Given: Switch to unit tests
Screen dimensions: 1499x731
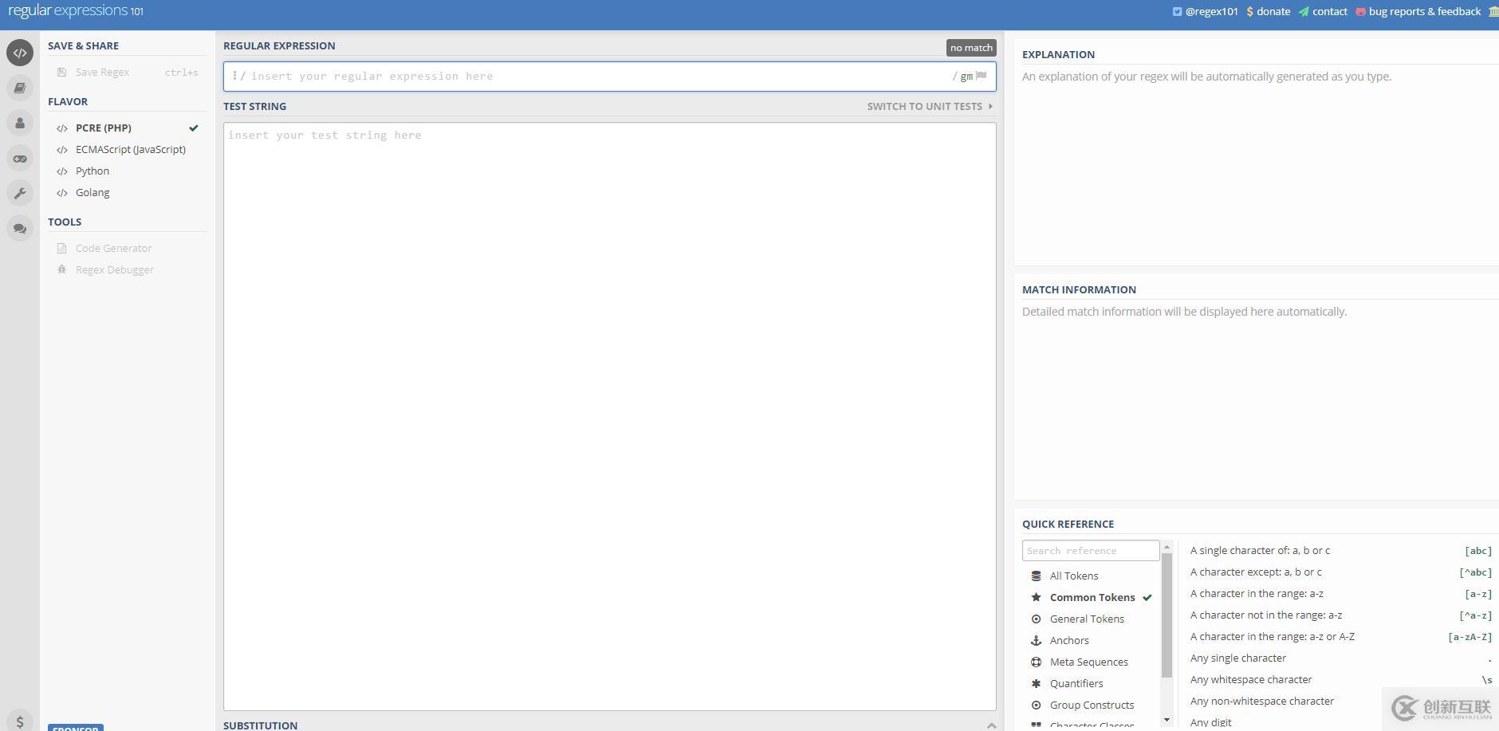Looking at the screenshot, I should 930,106.
